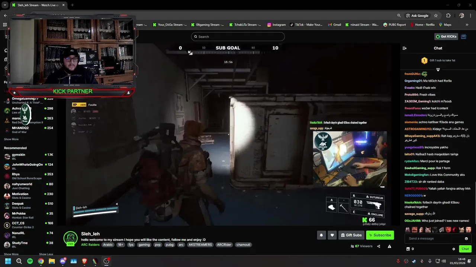This screenshot has height=267, width=476.
Task: Click the pubg tag
Action: 170,245
